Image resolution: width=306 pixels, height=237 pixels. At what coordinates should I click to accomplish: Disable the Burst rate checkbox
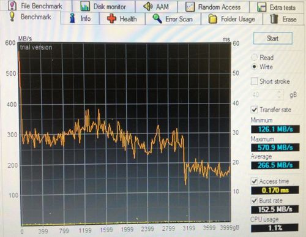click(255, 200)
